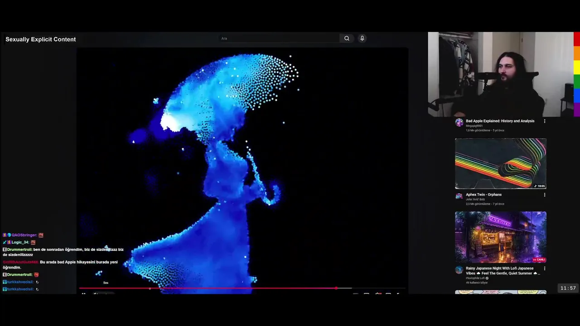Visit the Pluviophile Lofi channel name

[476, 278]
